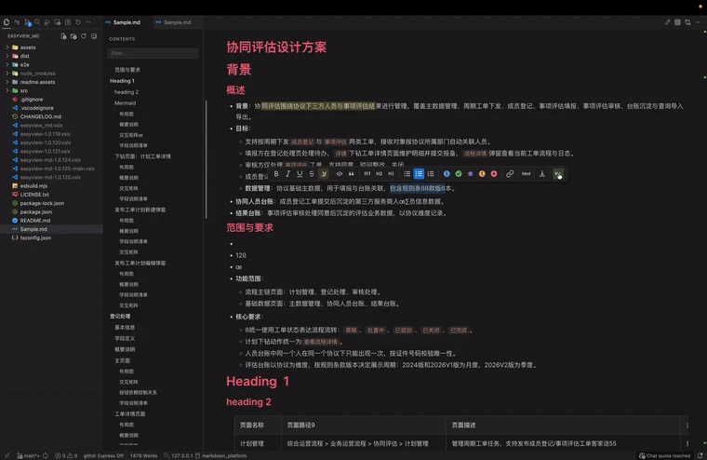Click Chat quota reached status item
The image size is (707, 460).
click(x=665, y=455)
